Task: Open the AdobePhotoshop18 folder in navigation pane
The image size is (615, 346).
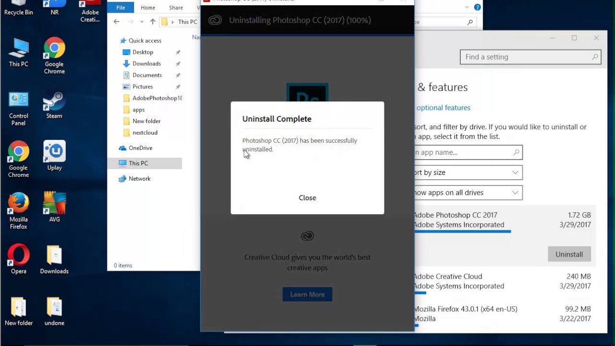Action: point(152,98)
